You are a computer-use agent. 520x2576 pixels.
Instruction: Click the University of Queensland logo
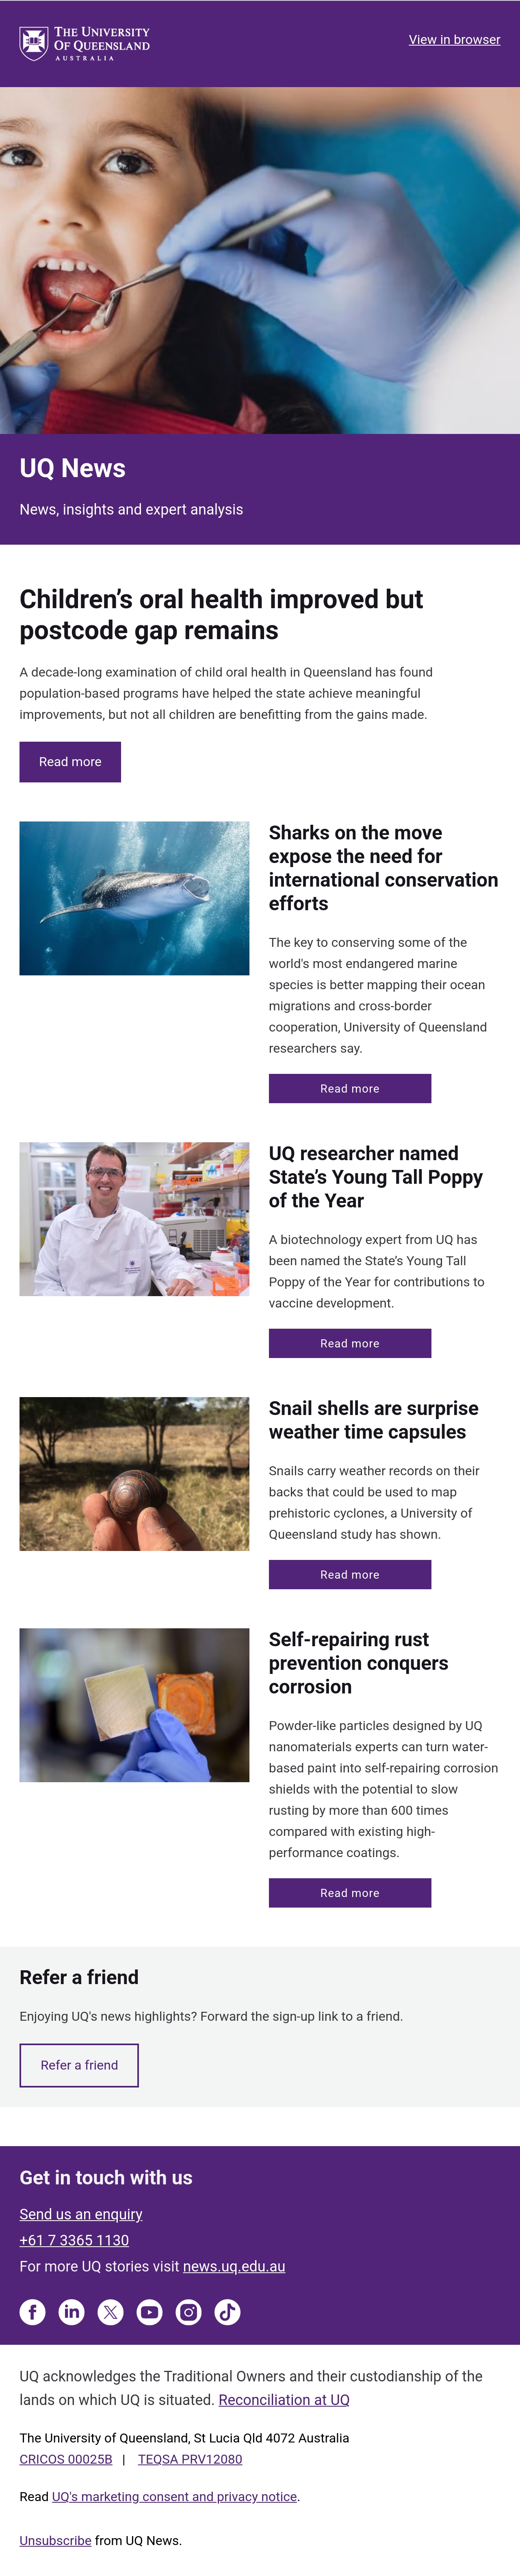pos(85,43)
